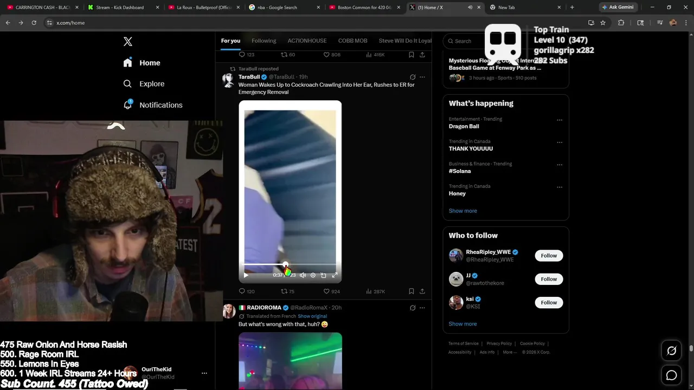Mute the video volume
The image size is (694, 390).
pyautogui.click(x=303, y=275)
